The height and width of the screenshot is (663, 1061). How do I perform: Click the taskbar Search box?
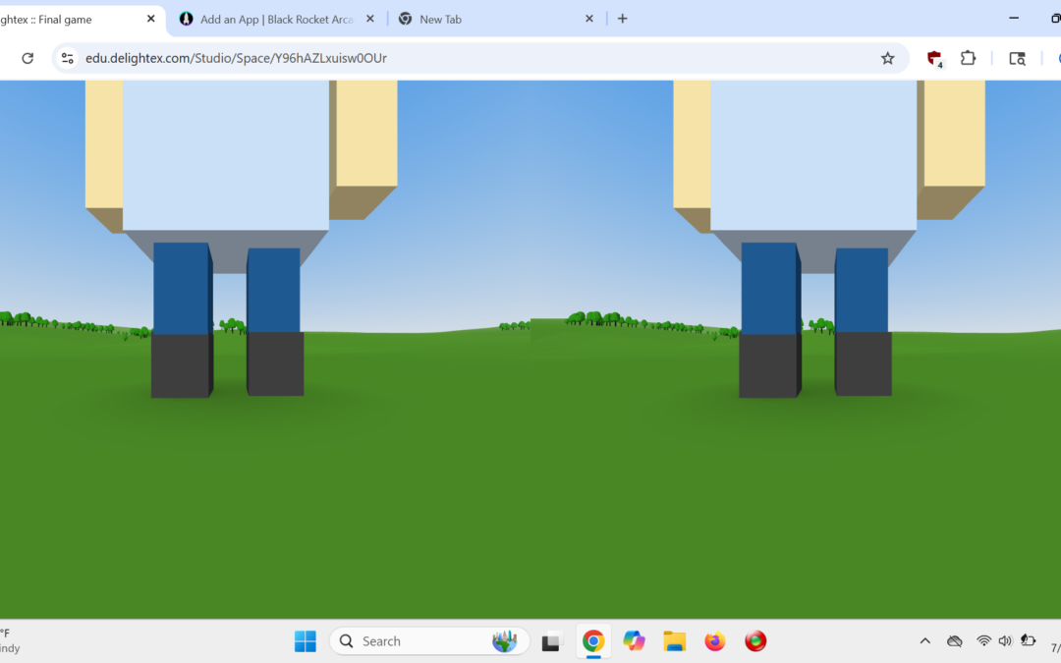pos(429,640)
